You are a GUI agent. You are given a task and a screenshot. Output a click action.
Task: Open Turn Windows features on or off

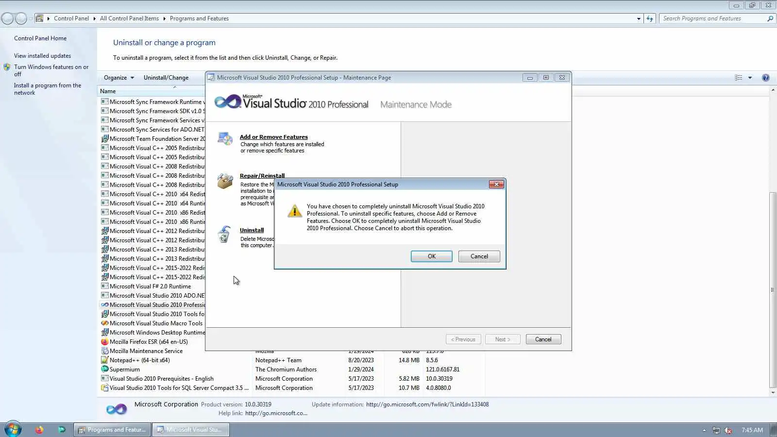[51, 70]
